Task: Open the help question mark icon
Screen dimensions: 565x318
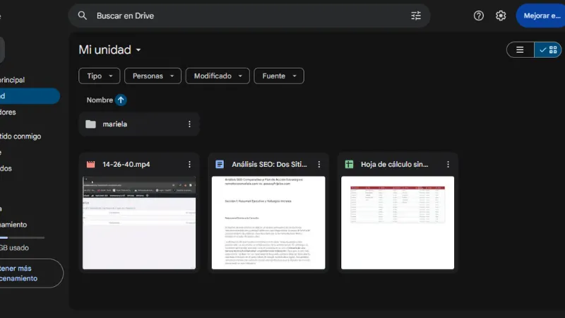Action: 479,16
